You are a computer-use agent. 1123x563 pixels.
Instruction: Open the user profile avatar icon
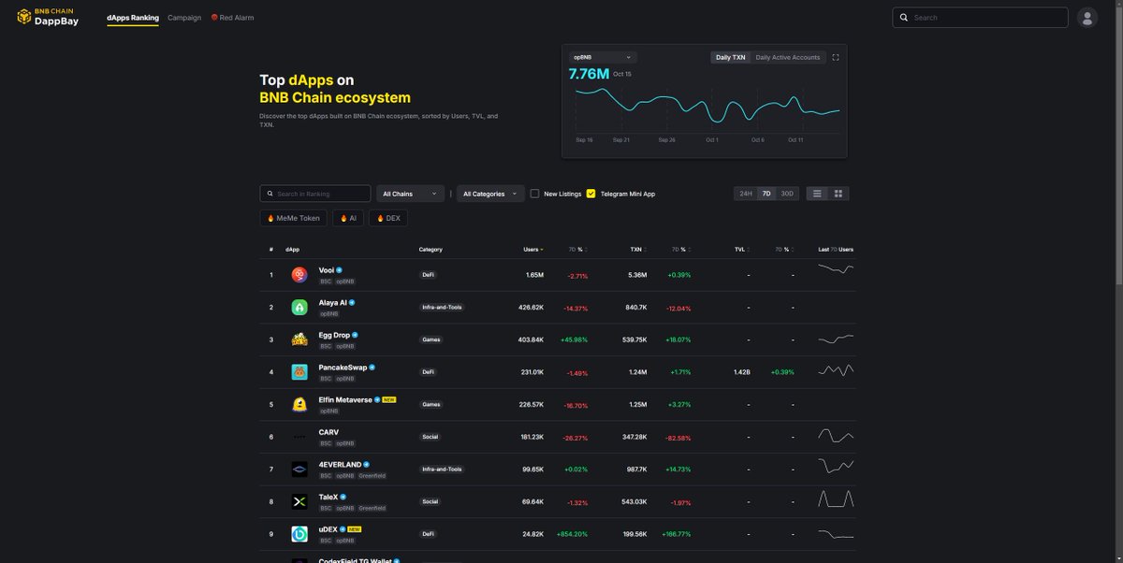[1087, 18]
